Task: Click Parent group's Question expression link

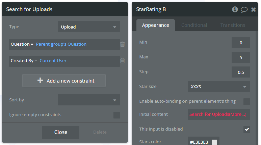Action: (61, 44)
